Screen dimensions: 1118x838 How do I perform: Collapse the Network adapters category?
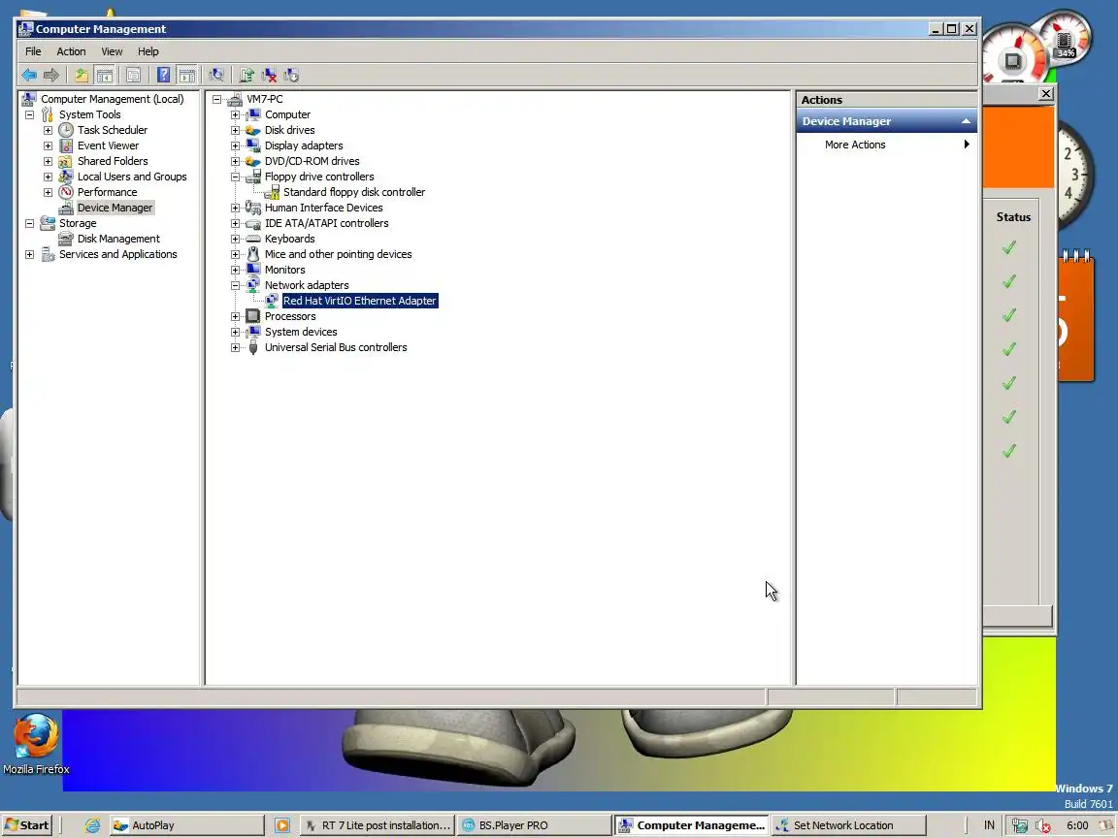(235, 285)
